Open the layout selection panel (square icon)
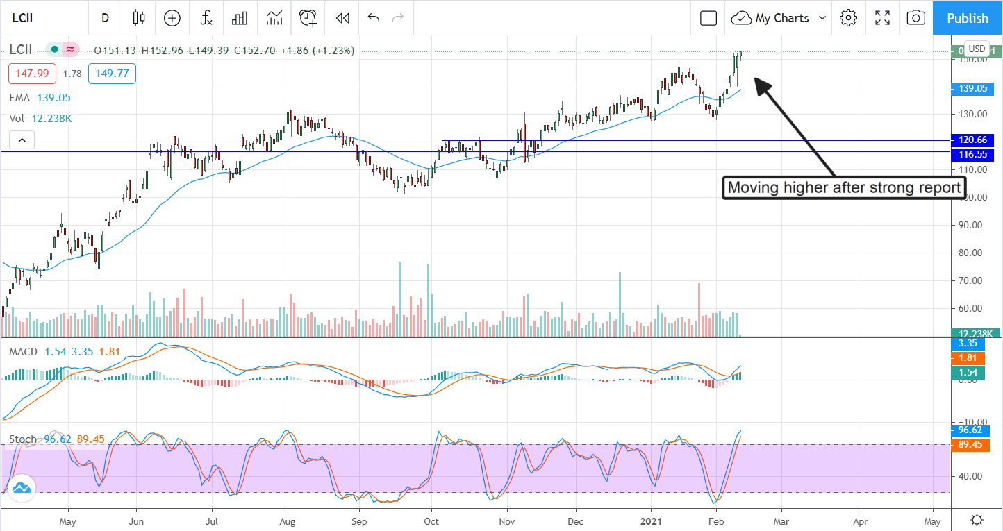 [x=708, y=18]
